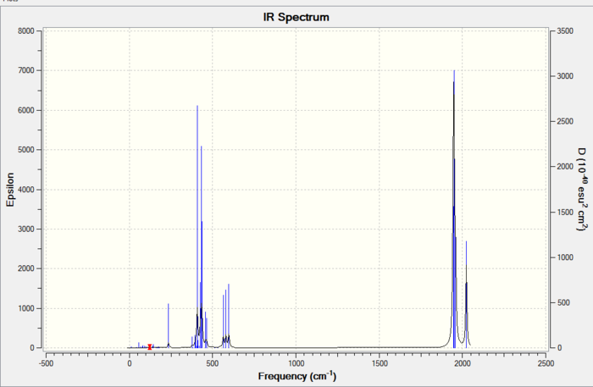Click the 2000 tick label on the frequency axis

click(463, 363)
